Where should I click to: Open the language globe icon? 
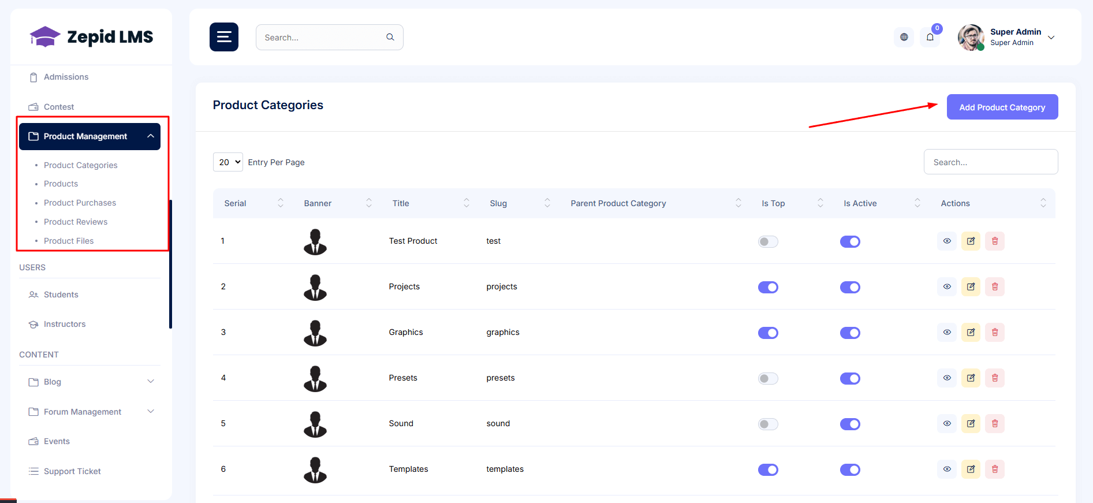[904, 37]
